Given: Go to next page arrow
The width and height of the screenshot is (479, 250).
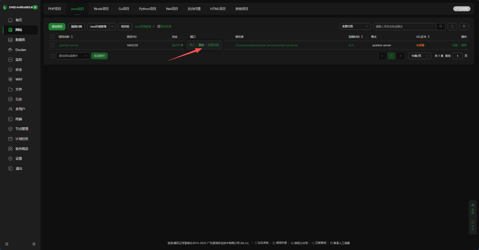Looking at the screenshot, I should [400, 56].
